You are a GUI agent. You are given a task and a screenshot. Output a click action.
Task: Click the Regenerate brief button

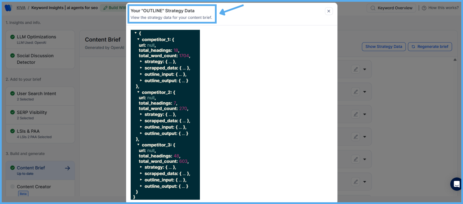[430, 47]
